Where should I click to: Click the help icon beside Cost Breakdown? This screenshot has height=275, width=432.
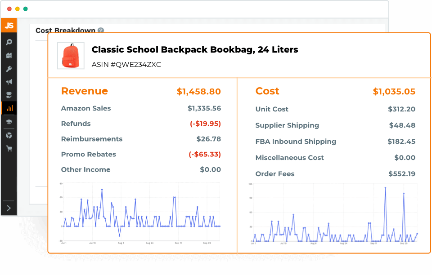tap(101, 30)
